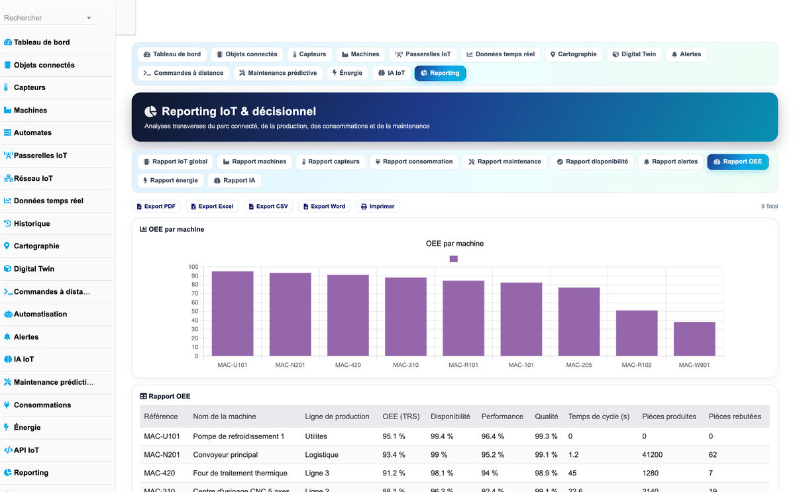This screenshot has height=492, width=795.
Task: Export the report as CSV
Action: [x=268, y=207]
